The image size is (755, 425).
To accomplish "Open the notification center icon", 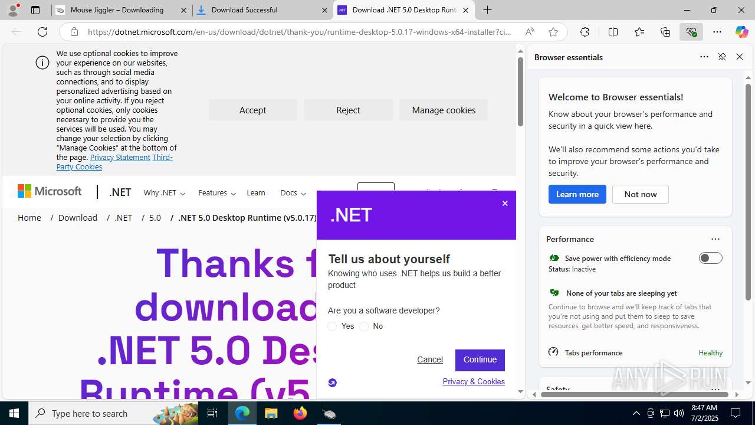I will [x=736, y=413].
